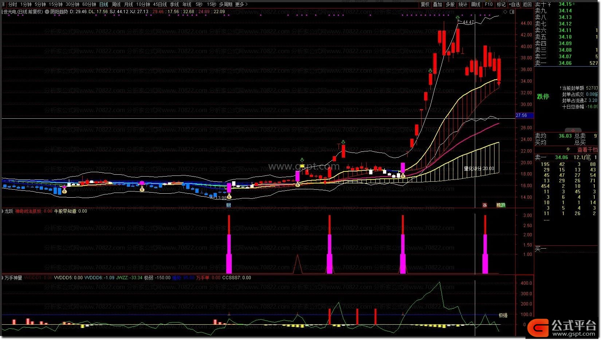Click the money bag signal below 13.98 low
The image size is (602, 340).
[229, 197]
